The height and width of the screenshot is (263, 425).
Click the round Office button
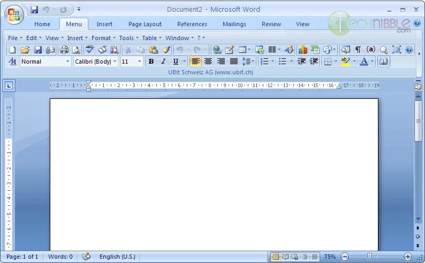(14, 14)
